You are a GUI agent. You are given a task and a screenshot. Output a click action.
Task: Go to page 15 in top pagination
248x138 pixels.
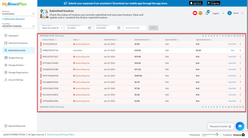click(x=243, y=36)
